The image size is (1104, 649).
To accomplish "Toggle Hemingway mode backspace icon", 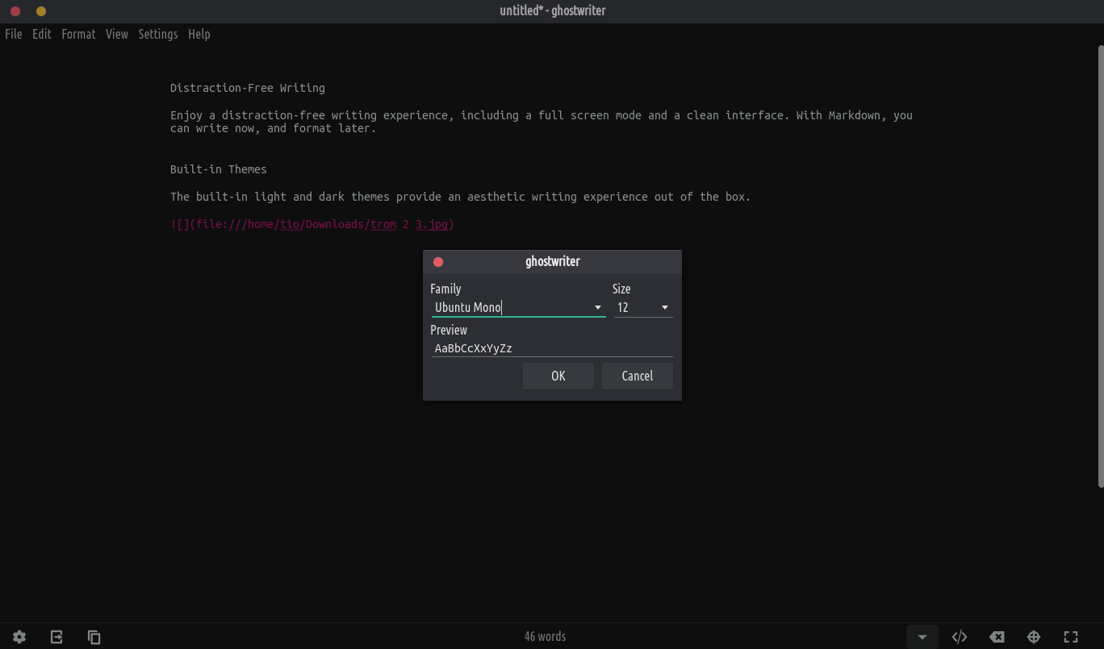I will 997,637.
